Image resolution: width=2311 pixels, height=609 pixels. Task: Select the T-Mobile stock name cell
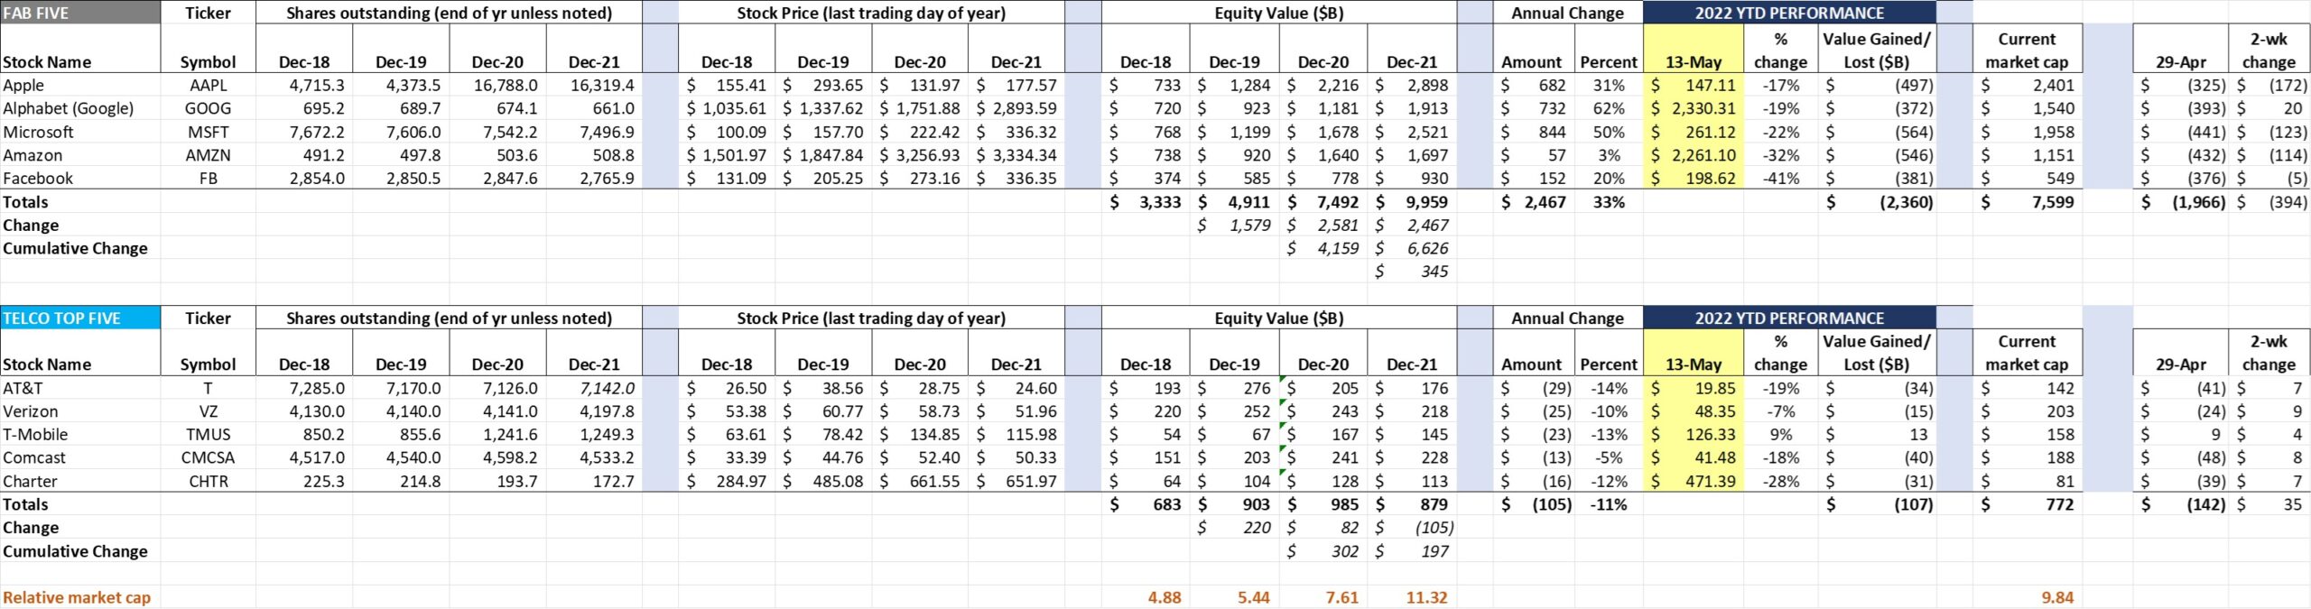coord(80,435)
